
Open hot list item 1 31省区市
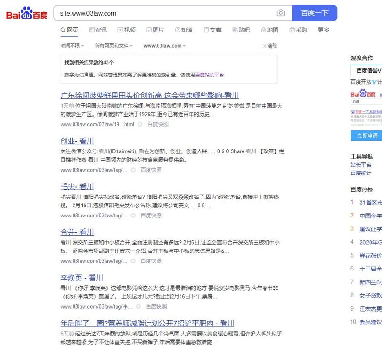coord(371,202)
